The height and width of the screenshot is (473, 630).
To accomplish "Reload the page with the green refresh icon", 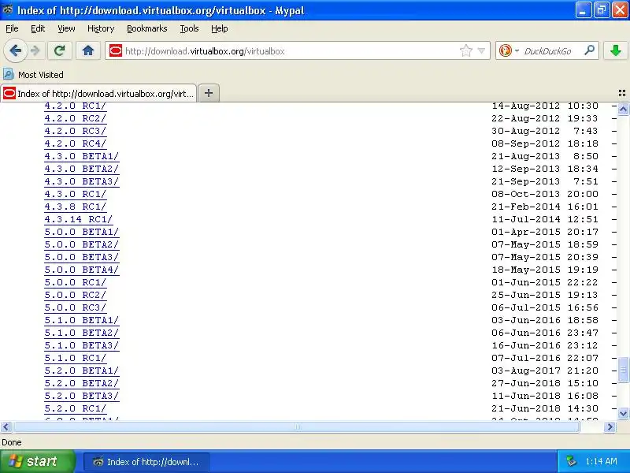I will point(60,50).
